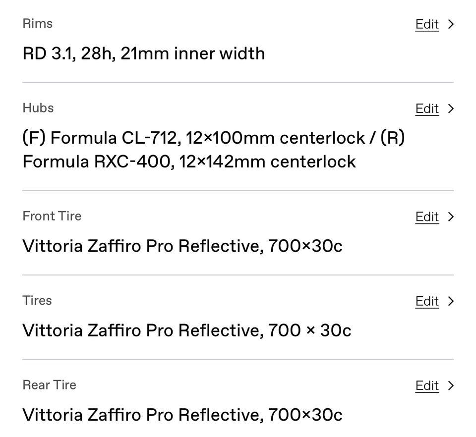The image size is (476, 437).
Task: Click the Rear Tire Vittoria Zaffiro value
Action: click(x=182, y=415)
